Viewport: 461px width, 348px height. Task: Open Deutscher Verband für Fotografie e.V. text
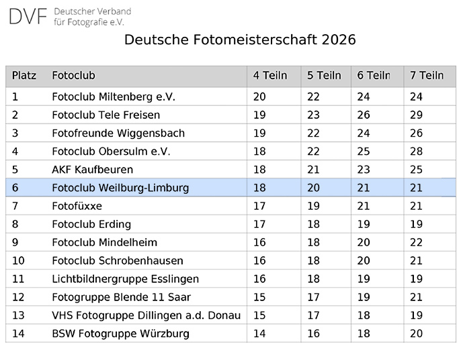pyautogui.click(x=92, y=17)
